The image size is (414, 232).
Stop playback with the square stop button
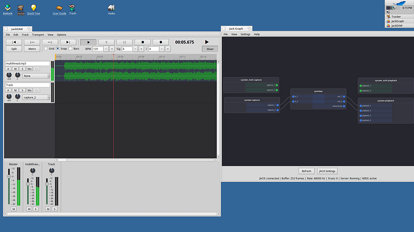click(x=143, y=42)
